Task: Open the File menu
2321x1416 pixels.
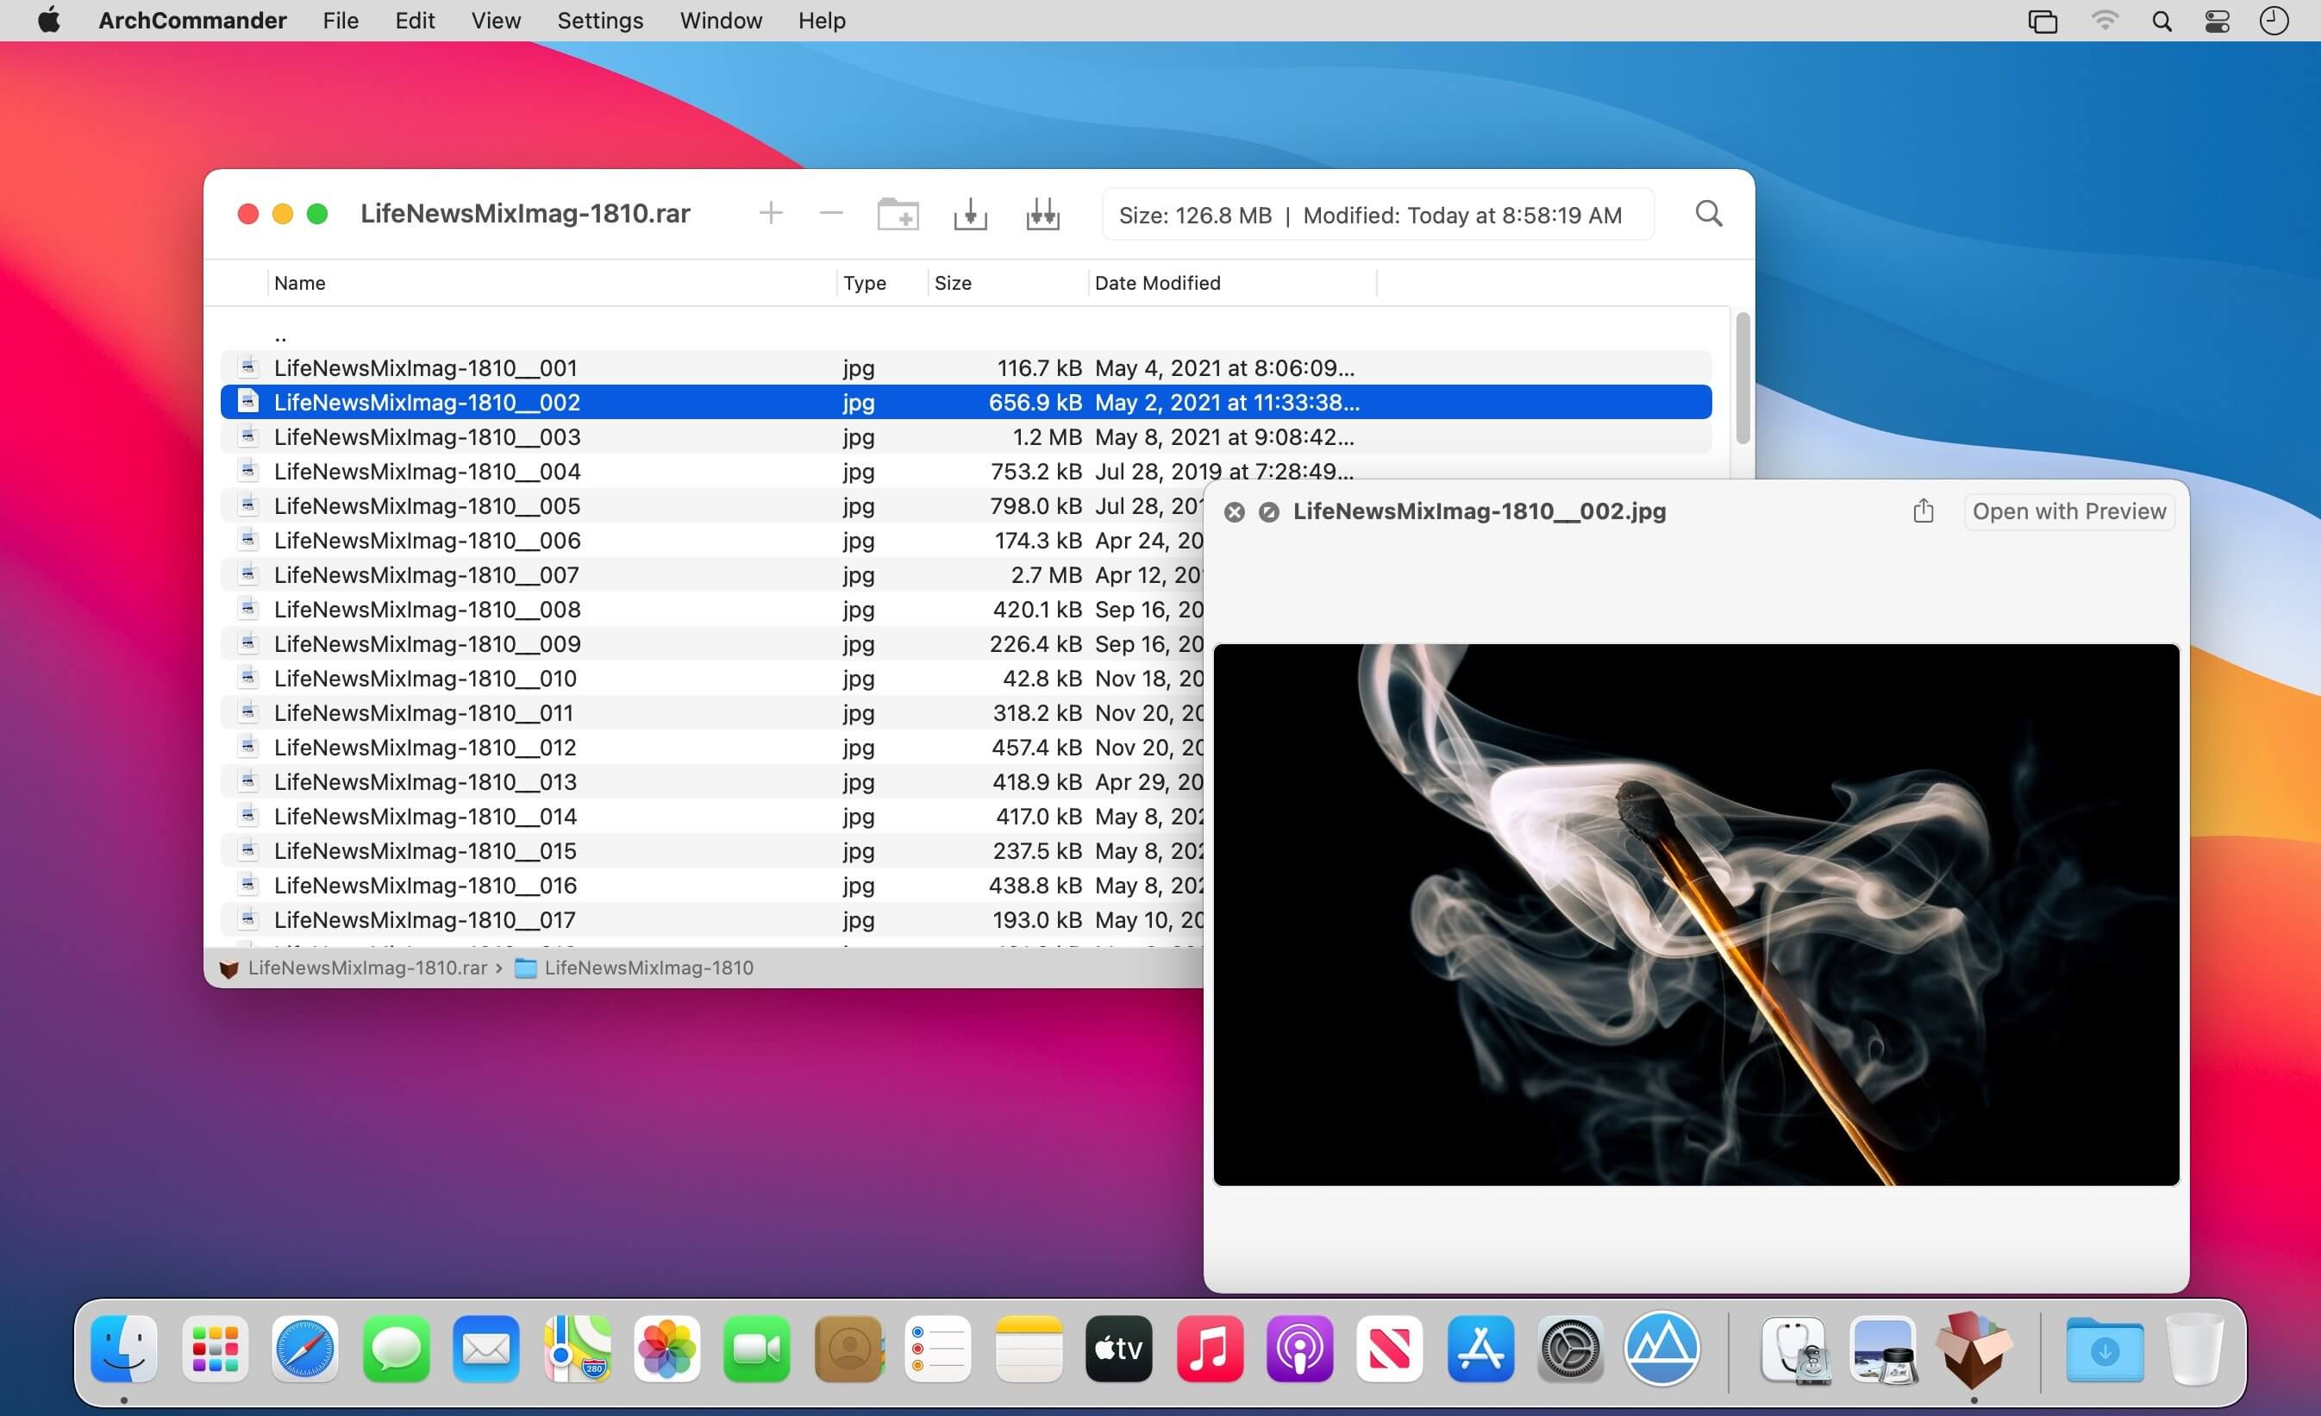Action: [340, 21]
